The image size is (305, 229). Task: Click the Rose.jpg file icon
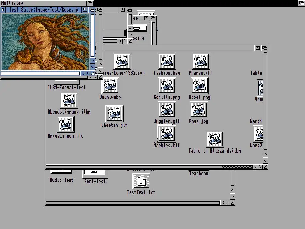coord(199,109)
